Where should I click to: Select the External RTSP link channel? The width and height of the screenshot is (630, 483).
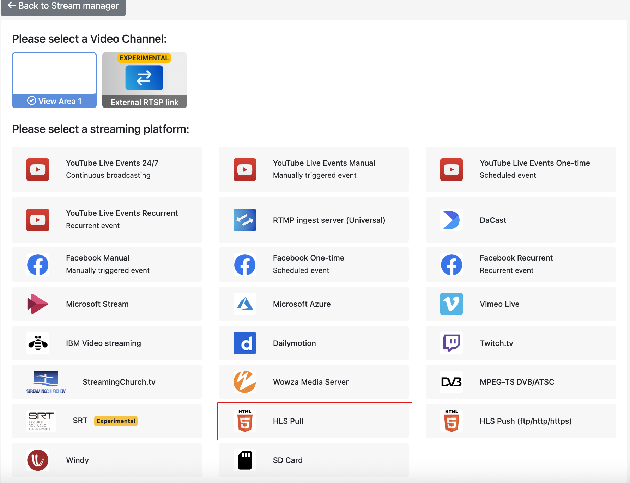(x=145, y=80)
